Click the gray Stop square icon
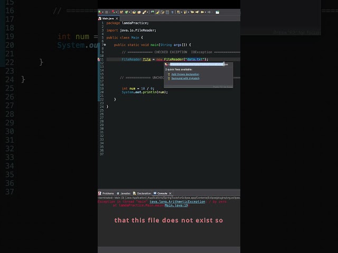The width and height of the screenshot is (338, 253). pyautogui.click(x=107, y=12)
